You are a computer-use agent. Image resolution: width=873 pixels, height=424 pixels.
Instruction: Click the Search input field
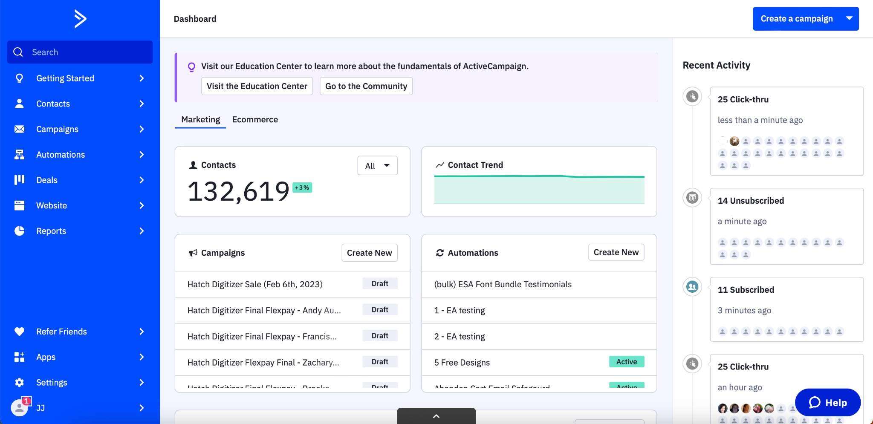click(x=80, y=52)
